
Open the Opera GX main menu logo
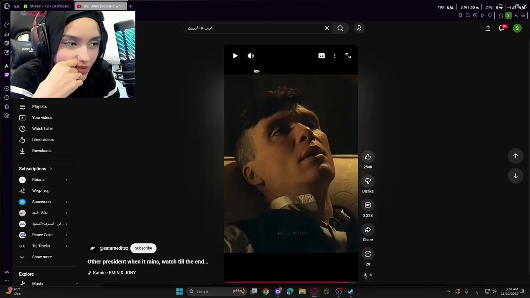click(7, 6)
